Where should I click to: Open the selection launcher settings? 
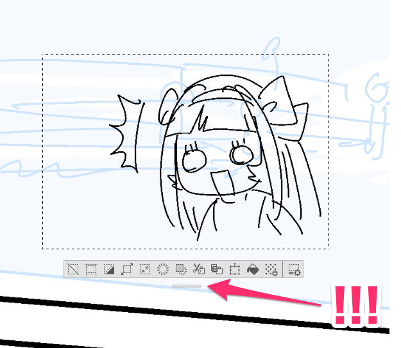(294, 270)
